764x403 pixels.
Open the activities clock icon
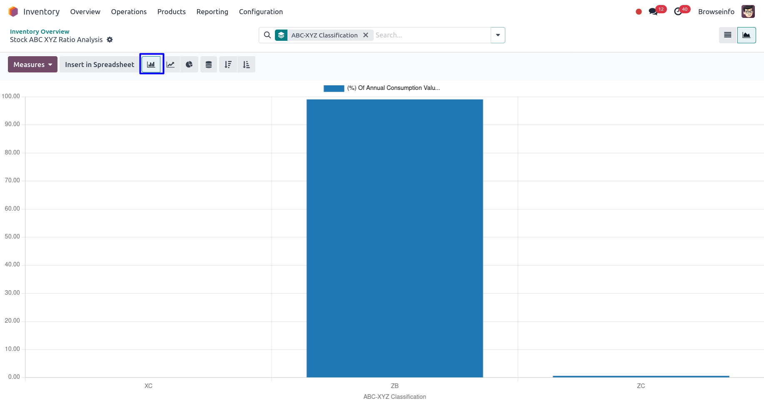click(678, 12)
